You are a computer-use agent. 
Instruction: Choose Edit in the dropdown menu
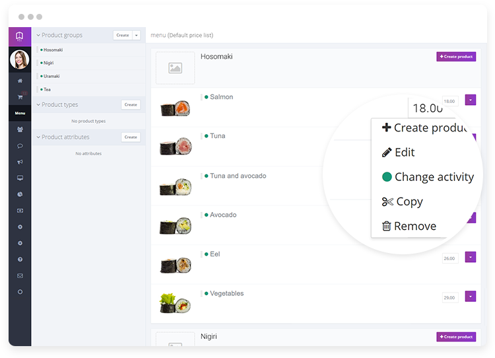coord(398,153)
